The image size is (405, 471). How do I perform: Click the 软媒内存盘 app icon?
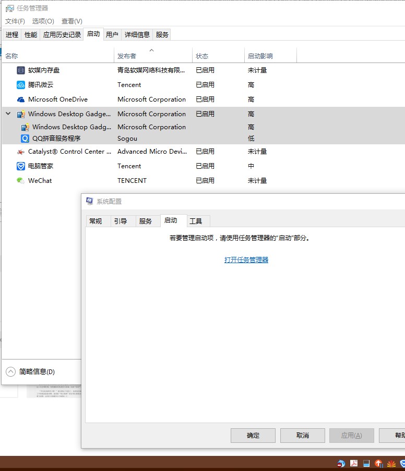click(20, 70)
